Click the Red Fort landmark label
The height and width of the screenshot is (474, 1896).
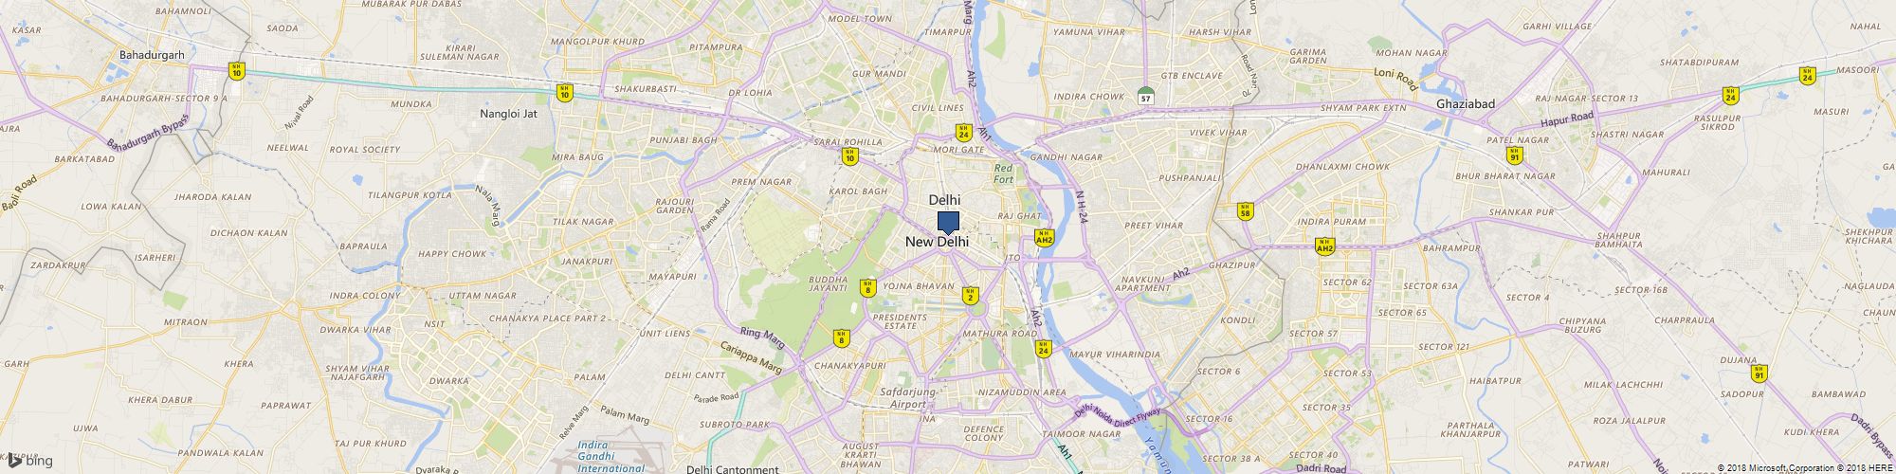[x=1003, y=173]
